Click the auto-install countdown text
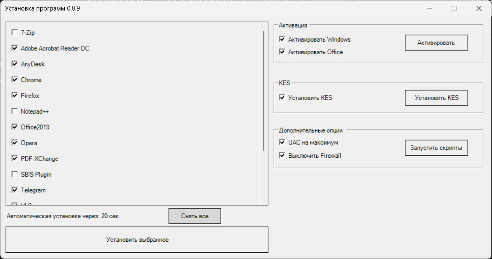492x259 pixels. 63,216
